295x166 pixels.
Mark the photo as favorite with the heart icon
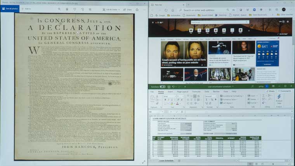[75, 9]
